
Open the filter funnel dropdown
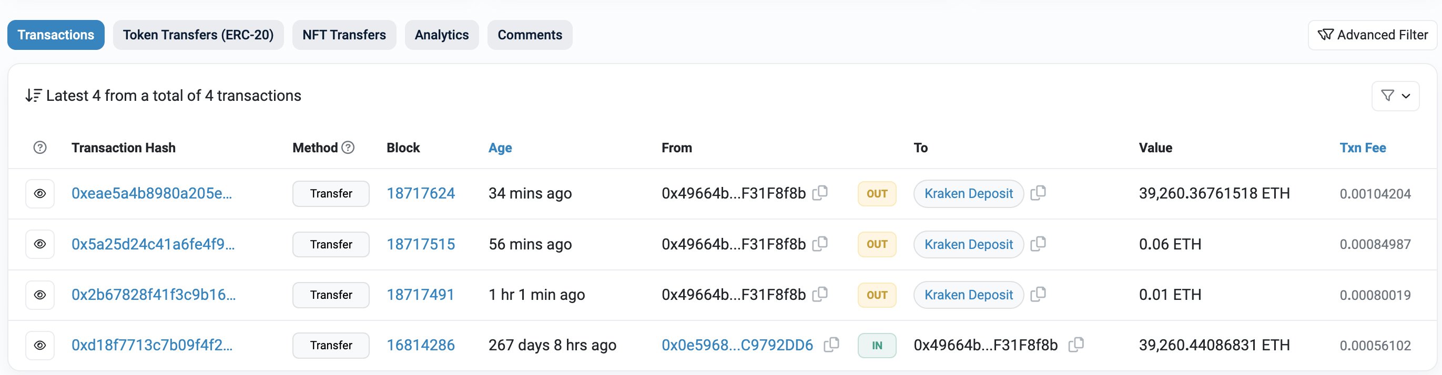[1395, 96]
